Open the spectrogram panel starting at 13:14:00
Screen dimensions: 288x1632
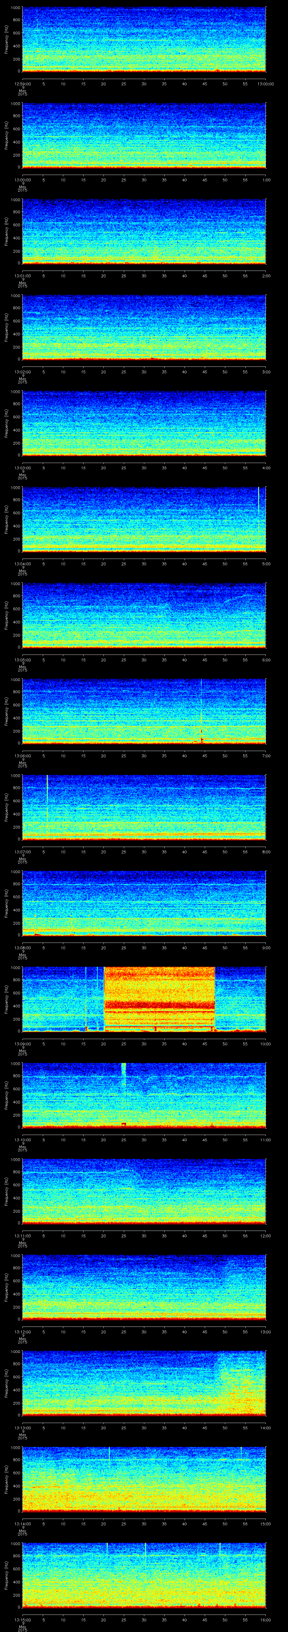[144, 1479]
